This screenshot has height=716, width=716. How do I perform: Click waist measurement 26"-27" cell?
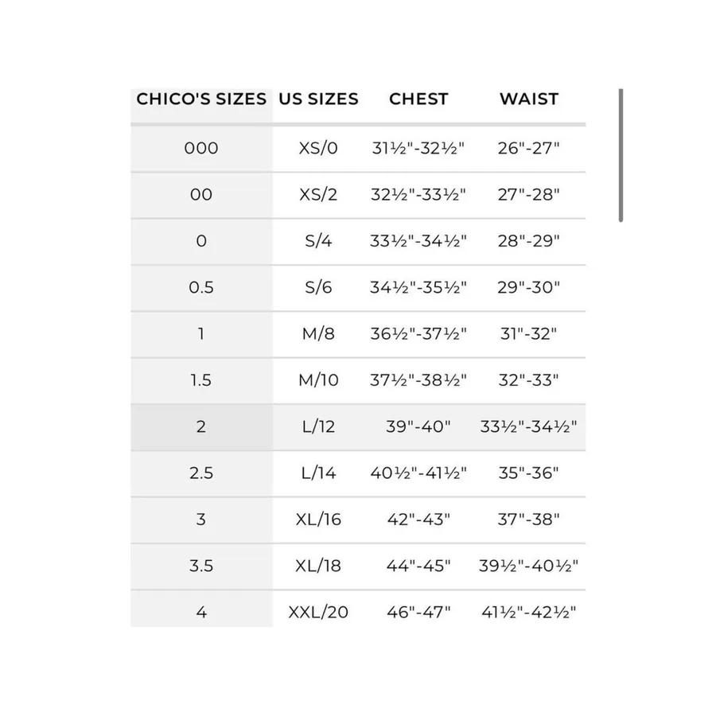coord(529,149)
